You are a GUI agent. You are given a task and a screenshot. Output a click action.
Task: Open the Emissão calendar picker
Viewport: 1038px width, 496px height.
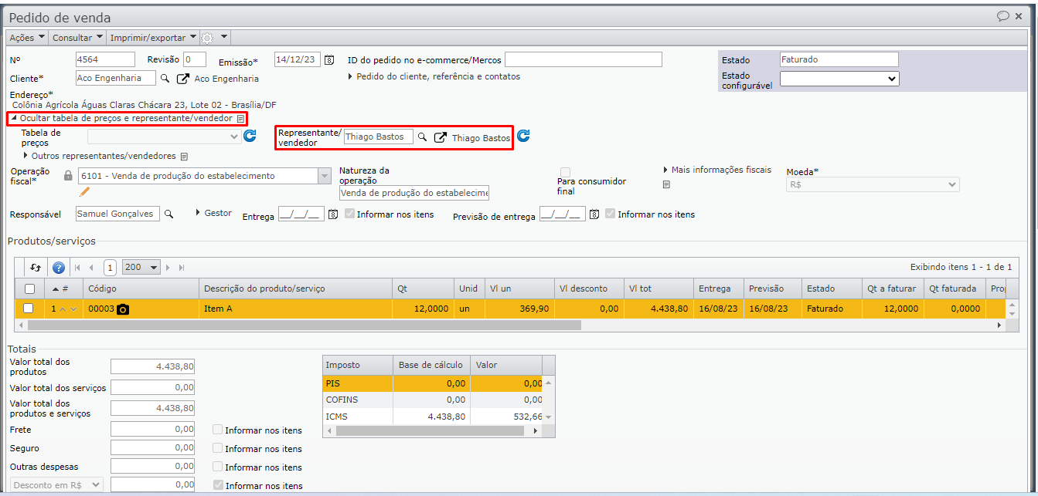point(329,59)
